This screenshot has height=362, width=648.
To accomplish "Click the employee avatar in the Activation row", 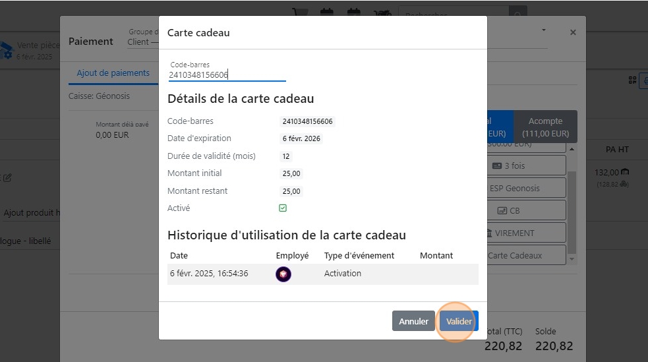I will click(283, 274).
